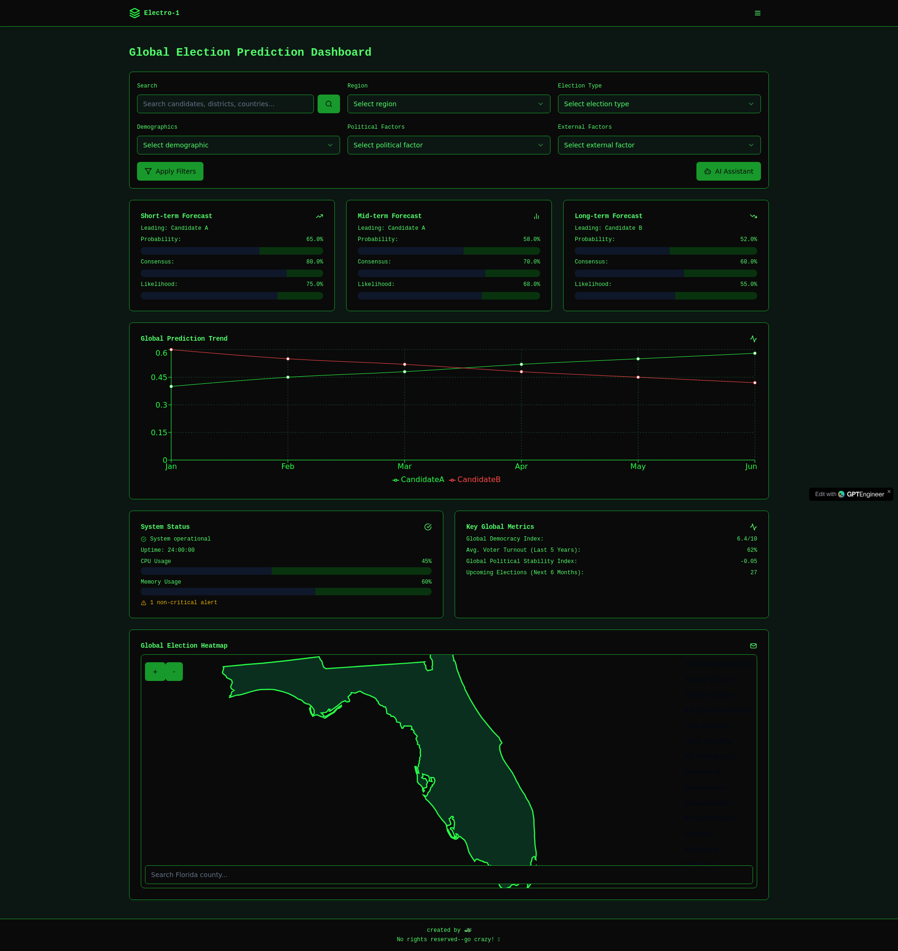Click the Global Election Prediction Dashboard heading
Screen dimensions: 898x951
pyautogui.click(x=250, y=52)
